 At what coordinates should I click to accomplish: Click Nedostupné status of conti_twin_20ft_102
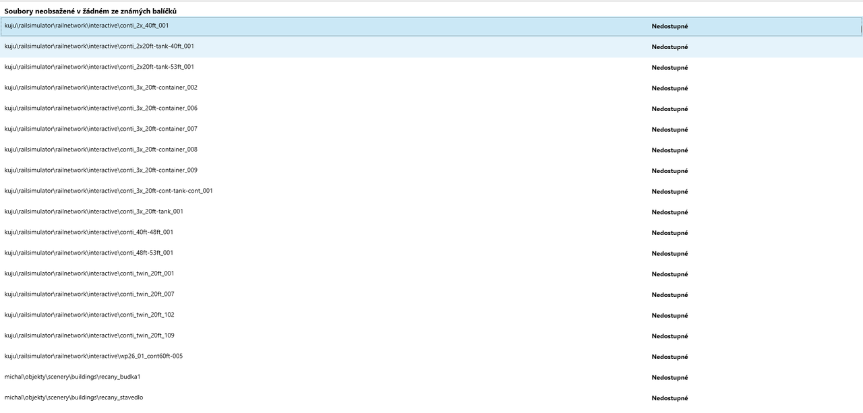tap(669, 316)
